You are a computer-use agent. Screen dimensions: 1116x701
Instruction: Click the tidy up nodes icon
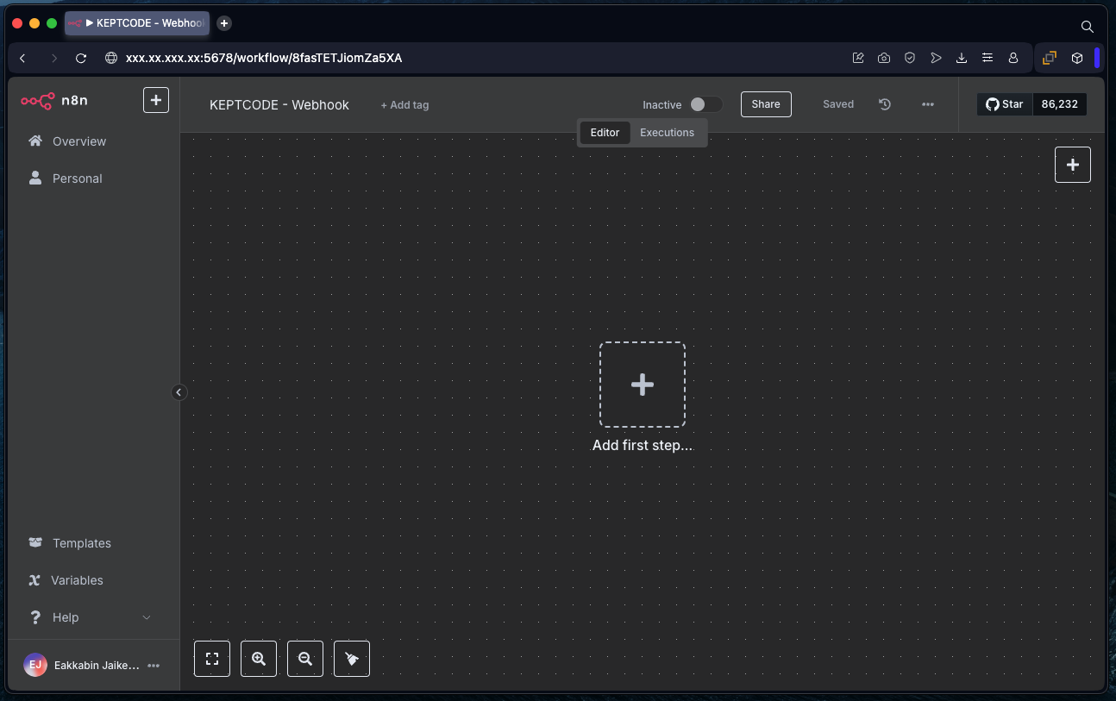352,659
